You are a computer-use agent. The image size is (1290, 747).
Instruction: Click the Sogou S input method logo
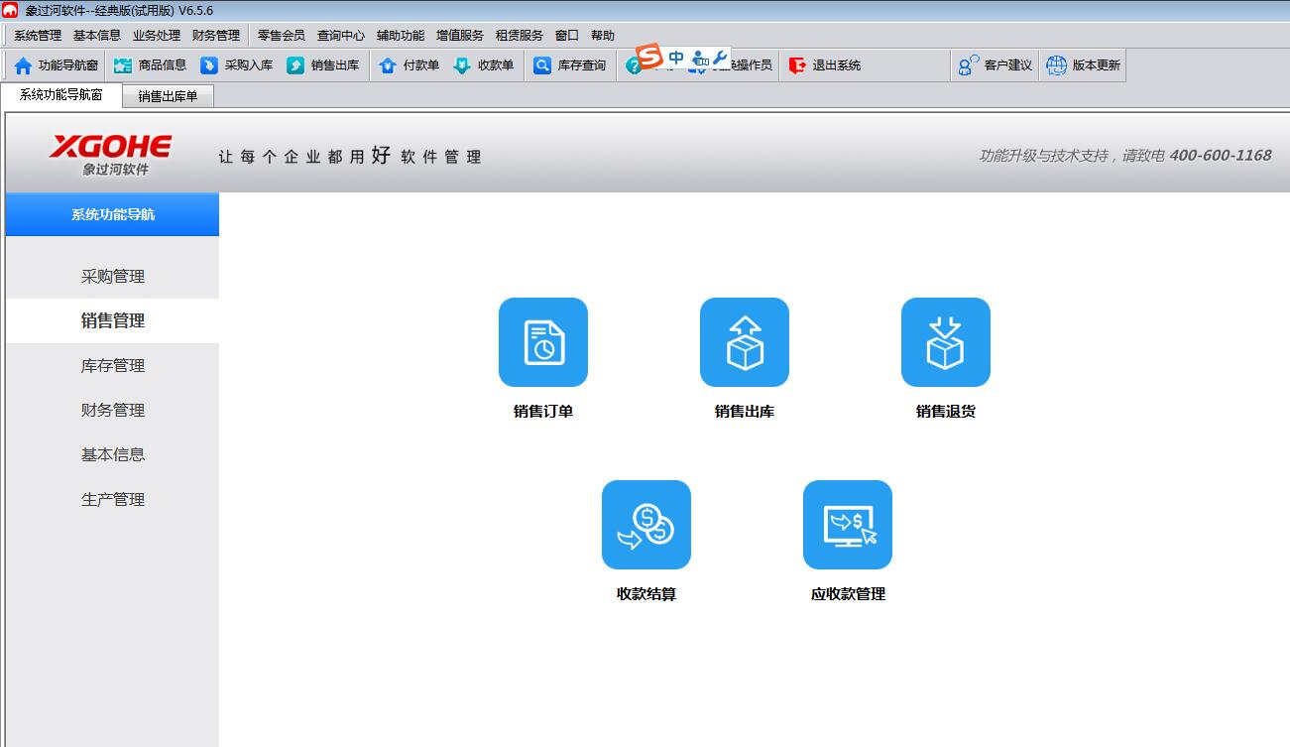point(648,57)
